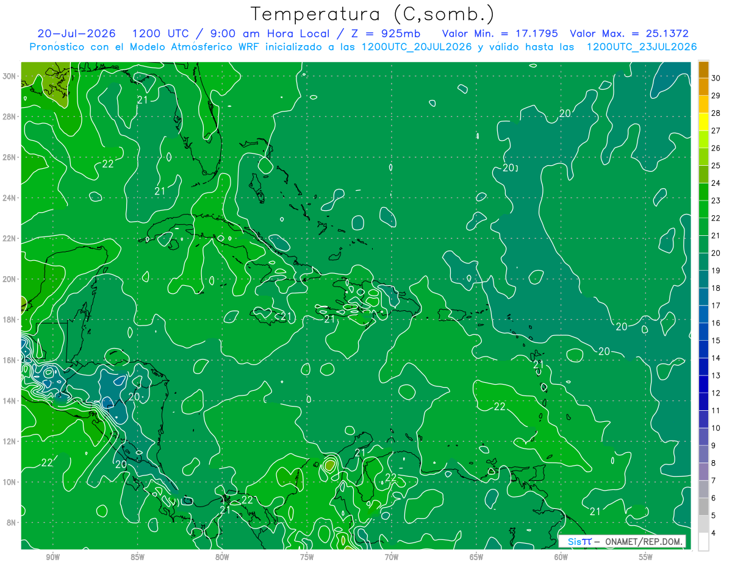Click the 22N latitude axis label
Image resolution: width=732 pixels, height=565 pixels.
(9, 238)
